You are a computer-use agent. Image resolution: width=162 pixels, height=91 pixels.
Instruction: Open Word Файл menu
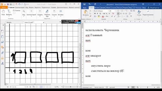85,8
